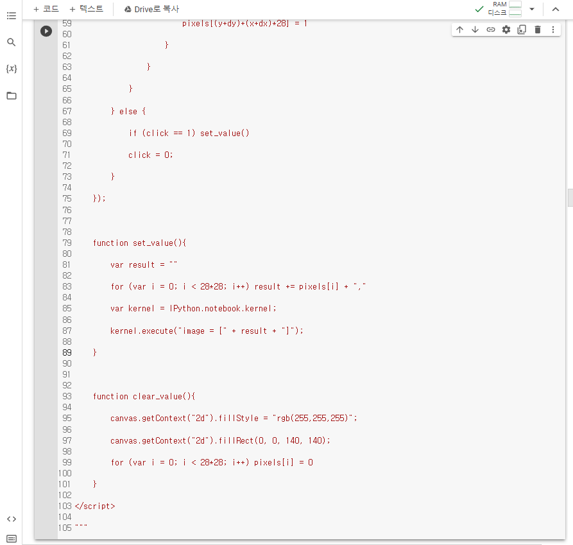
Task: Copy link to cell icon
Action: pos(491,30)
